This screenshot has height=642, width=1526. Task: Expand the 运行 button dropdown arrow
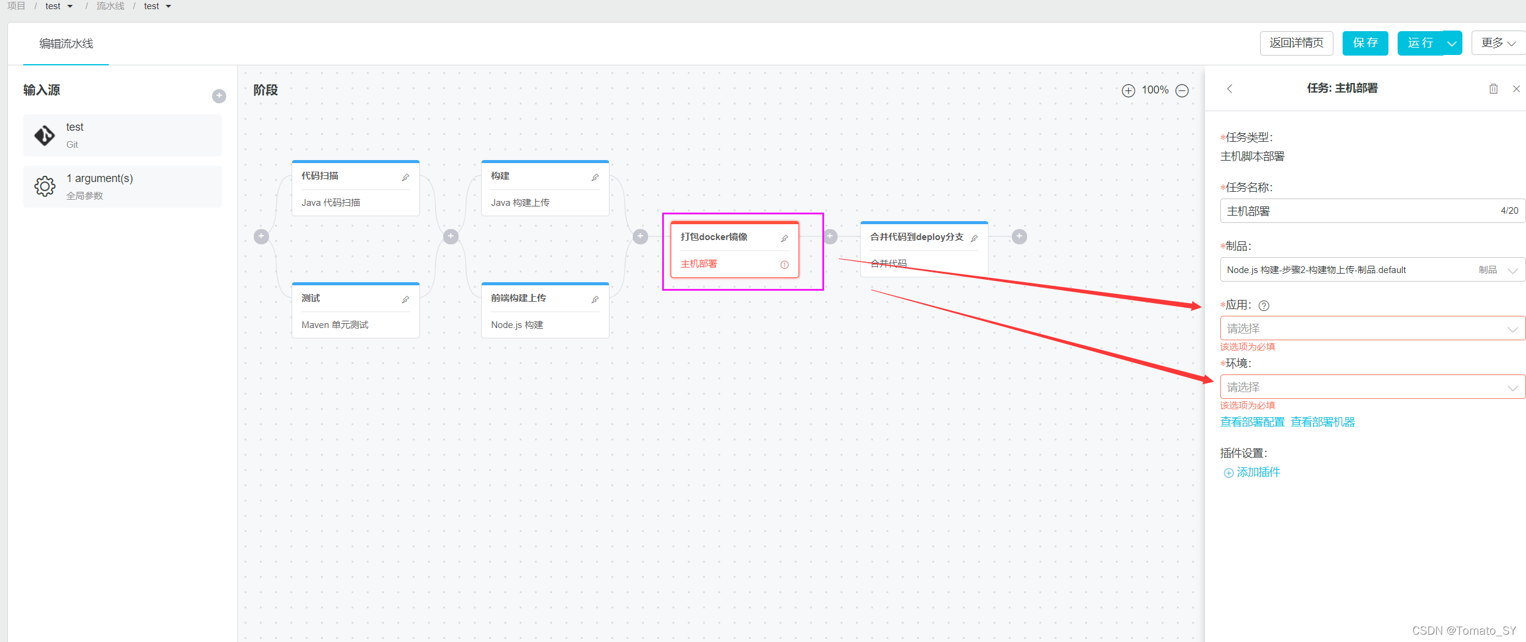click(1452, 43)
